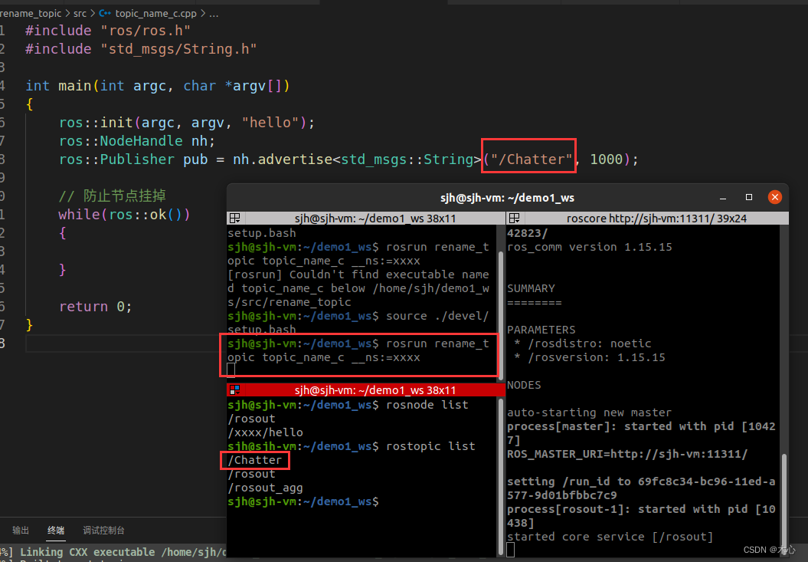Click the NODES heading in roscore pane
Screen dimensions: 808x562
(524, 385)
